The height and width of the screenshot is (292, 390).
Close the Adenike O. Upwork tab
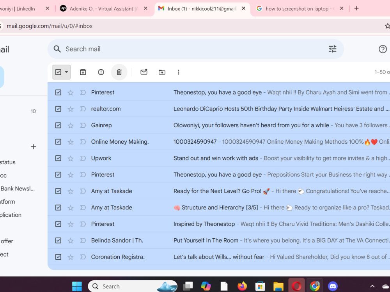145,9
